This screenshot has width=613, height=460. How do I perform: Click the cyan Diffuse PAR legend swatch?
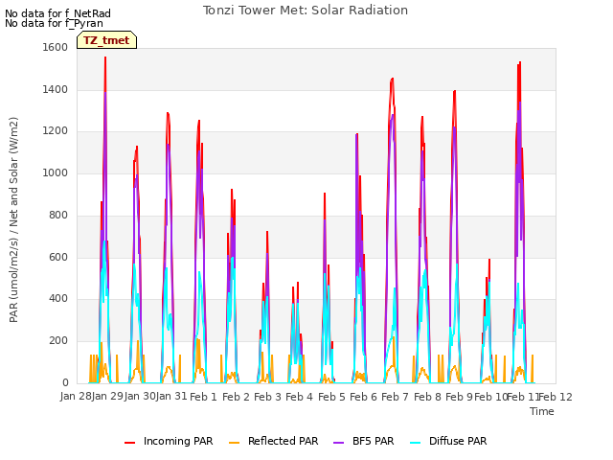[x=416, y=443]
